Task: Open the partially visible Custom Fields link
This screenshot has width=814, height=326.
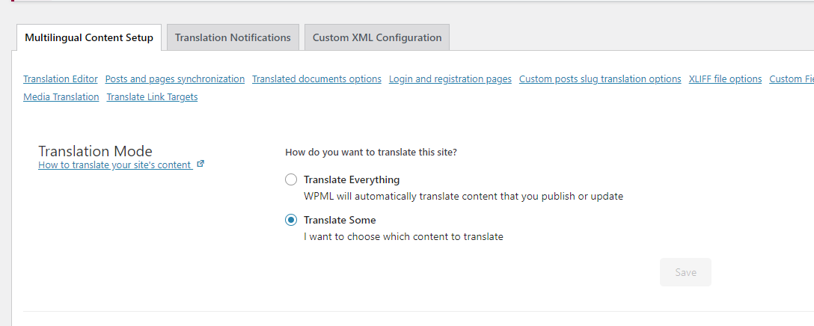Action: [x=792, y=79]
